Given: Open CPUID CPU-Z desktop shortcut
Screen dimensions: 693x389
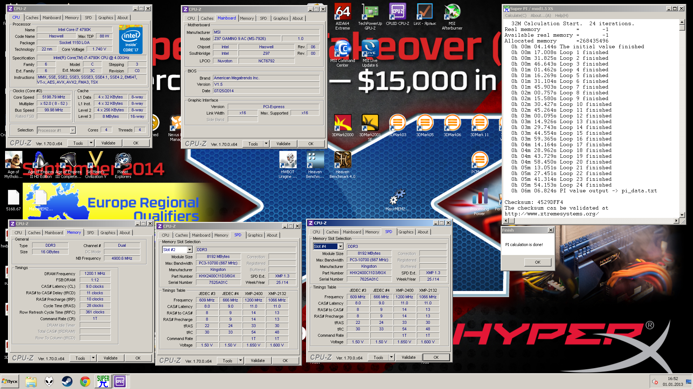Looking at the screenshot, I should (x=397, y=14).
